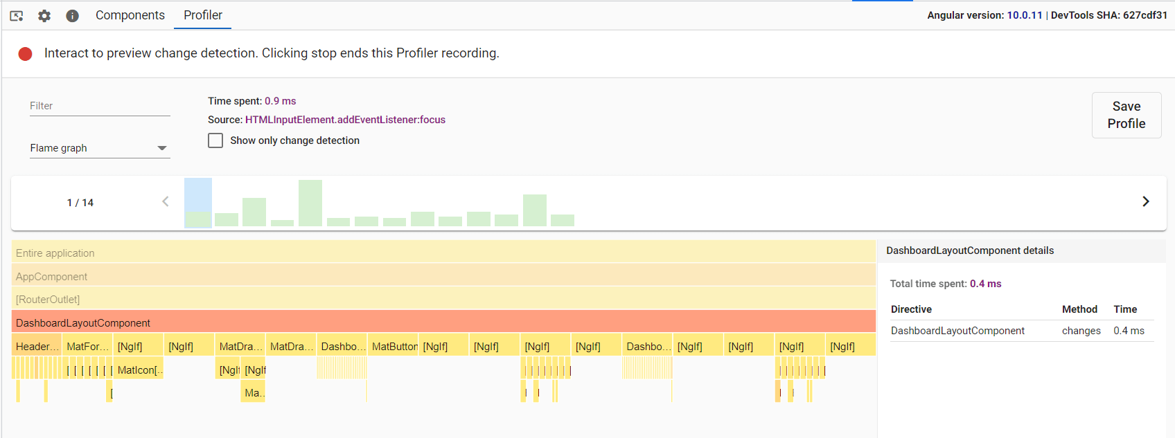The width and height of the screenshot is (1175, 438).
Task: Click into the Filter input field
Action: 100,106
